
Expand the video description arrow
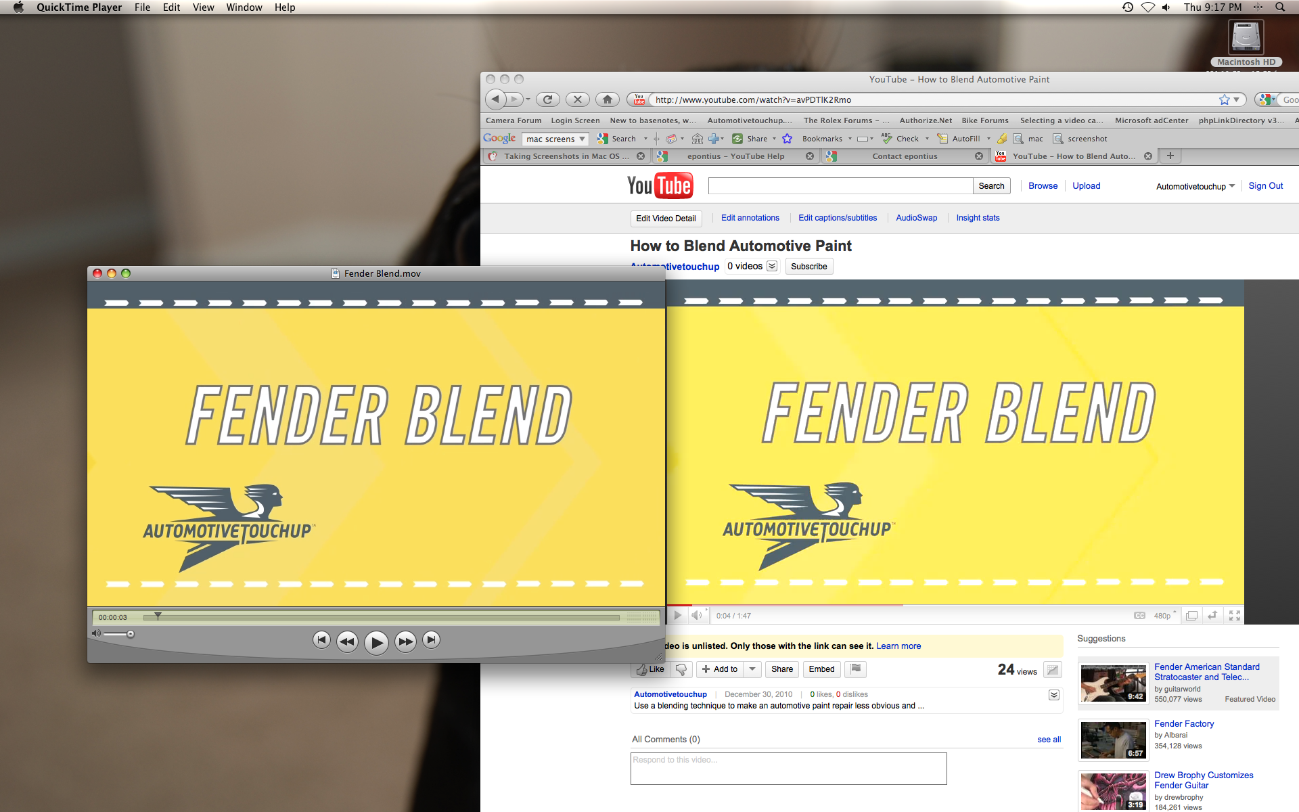point(1053,695)
